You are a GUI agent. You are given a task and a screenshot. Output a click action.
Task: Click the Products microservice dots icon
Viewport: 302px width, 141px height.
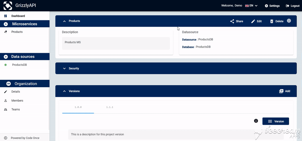(x=6, y=32)
